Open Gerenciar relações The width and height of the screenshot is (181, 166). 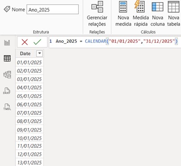pos(97,14)
